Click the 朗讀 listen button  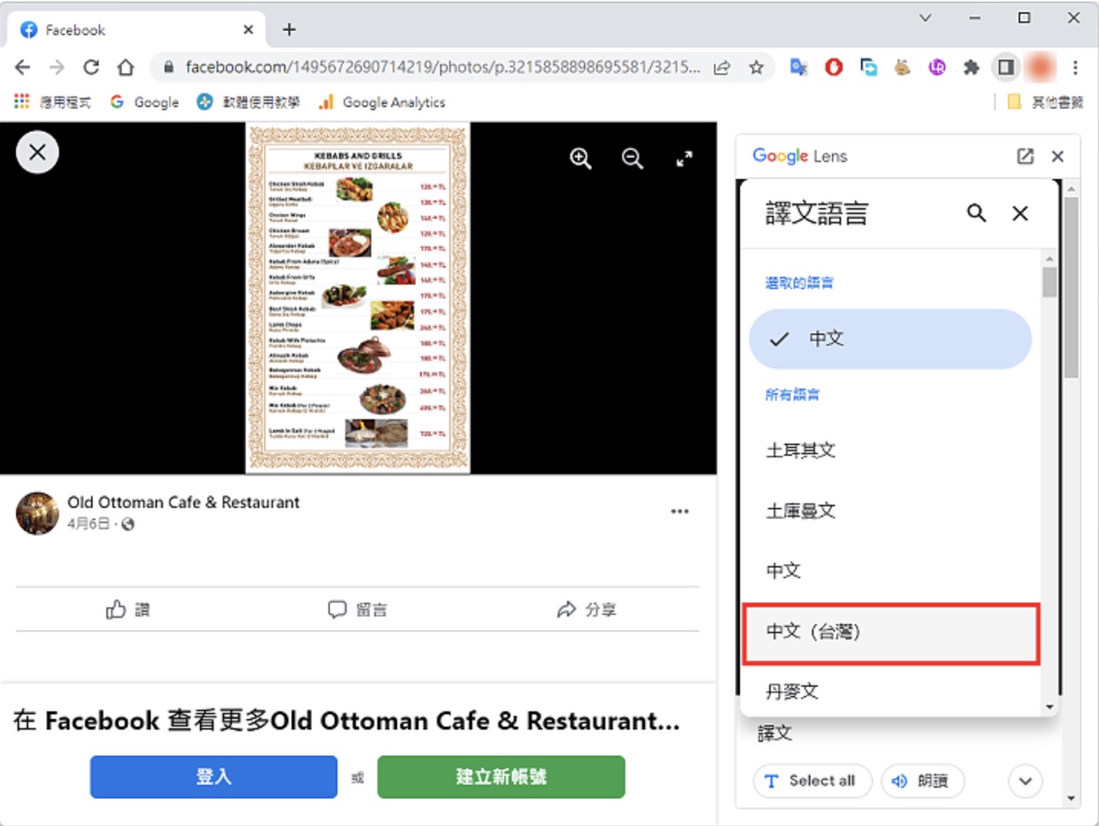click(x=922, y=781)
